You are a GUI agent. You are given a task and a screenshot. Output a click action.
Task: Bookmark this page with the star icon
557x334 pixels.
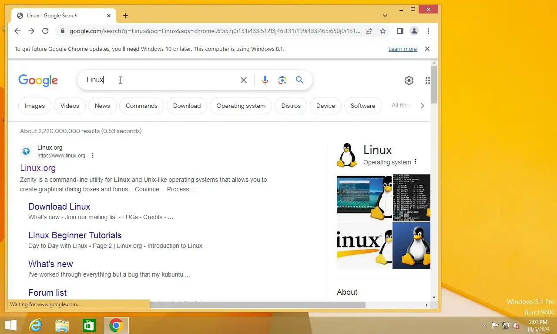(383, 31)
